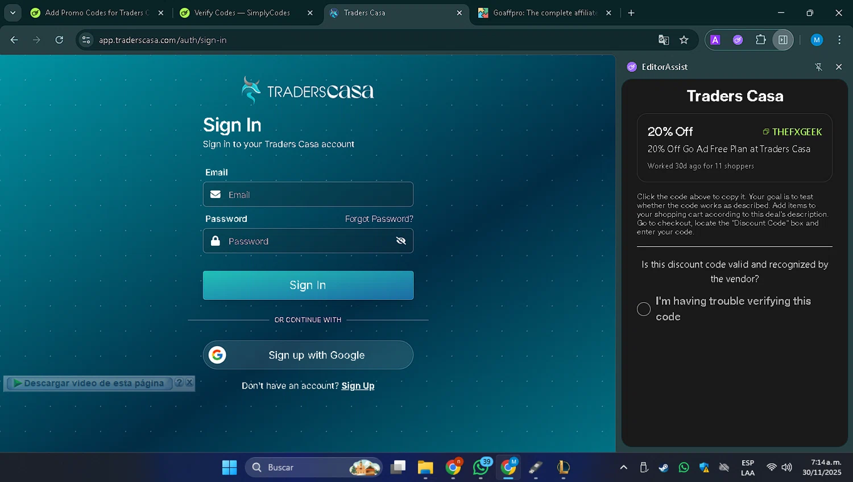Screen dimensions: 853x482
Task: Copy the THEFXGEEK promo code
Action: tap(792, 132)
